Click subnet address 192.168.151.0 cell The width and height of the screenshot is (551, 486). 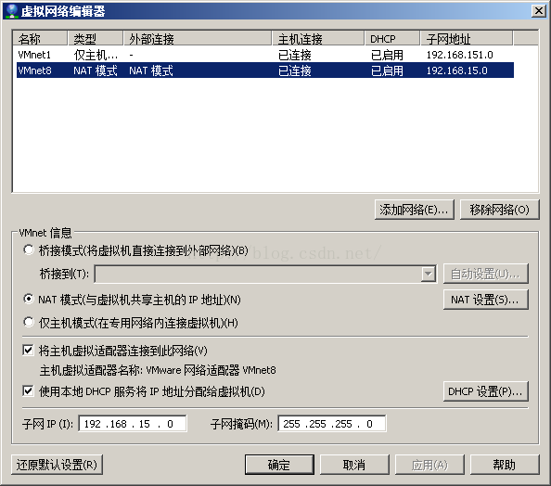(x=460, y=55)
